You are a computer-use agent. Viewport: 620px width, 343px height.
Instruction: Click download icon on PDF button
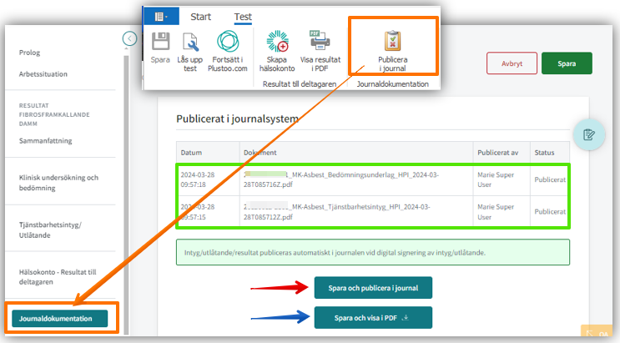406,317
